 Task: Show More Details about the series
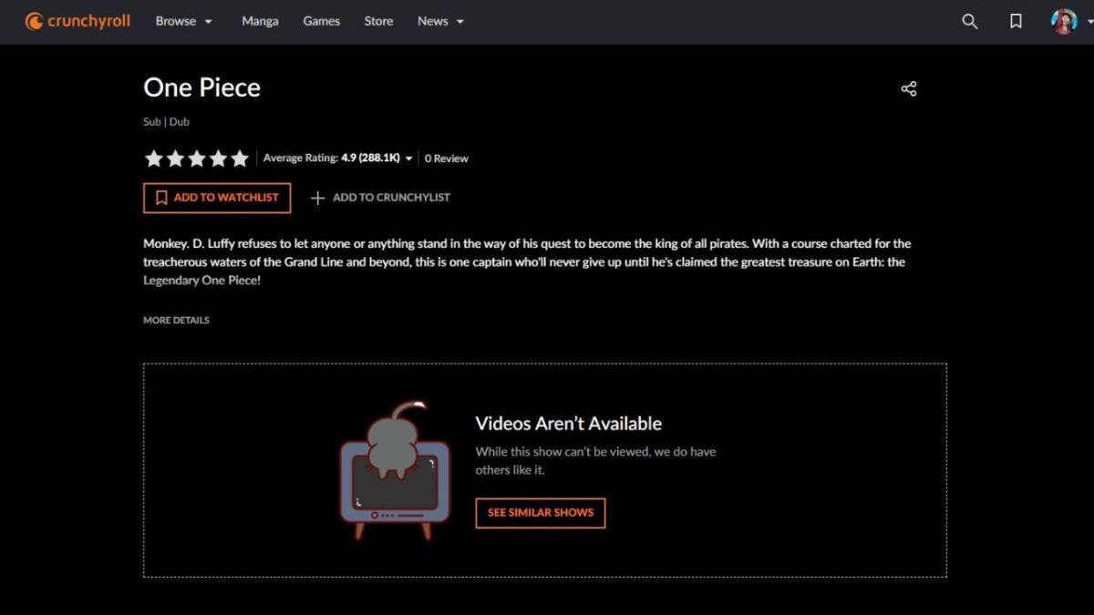tap(176, 321)
